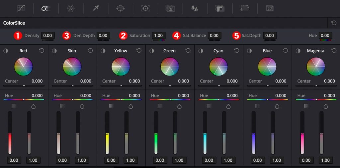The image size is (340, 168).
Task: Toggle highlight for Green slice
Action: click(152, 51)
